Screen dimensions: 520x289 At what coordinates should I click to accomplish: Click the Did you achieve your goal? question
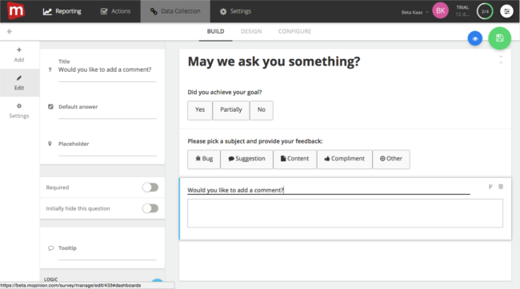[x=225, y=92]
